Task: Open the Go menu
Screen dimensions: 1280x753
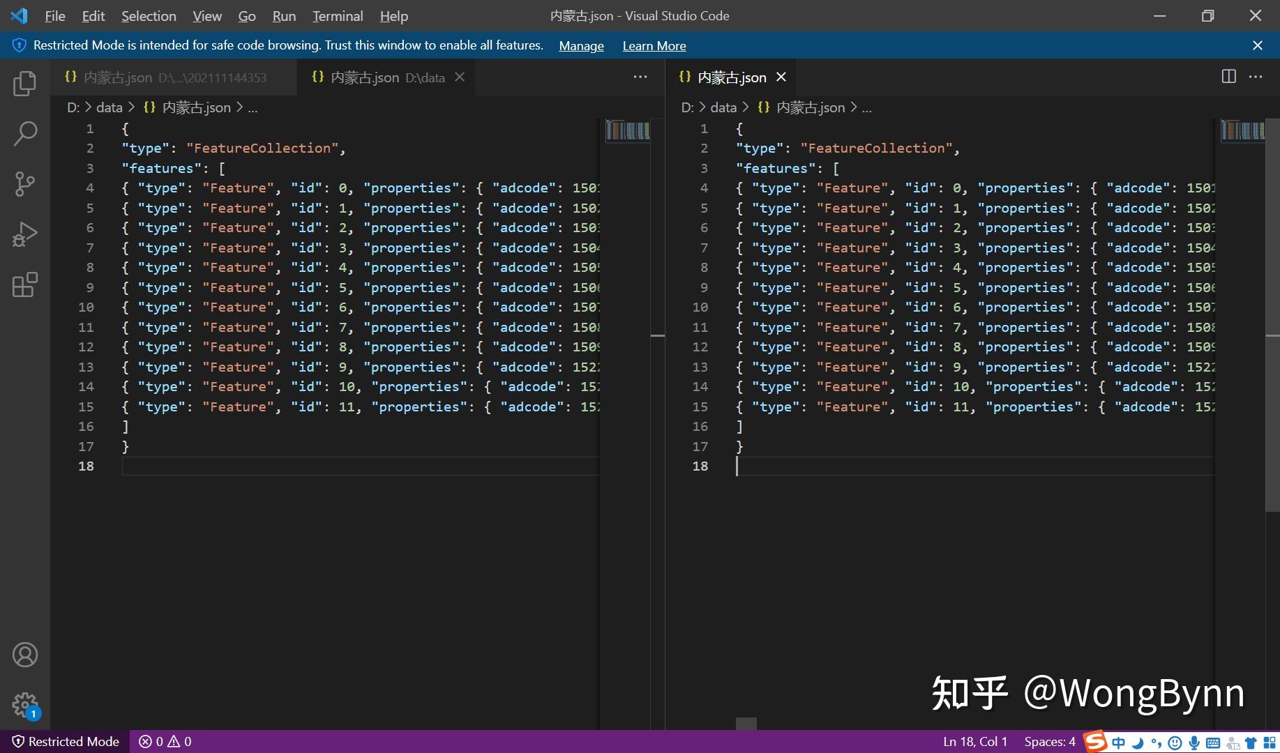Action: coord(247,16)
